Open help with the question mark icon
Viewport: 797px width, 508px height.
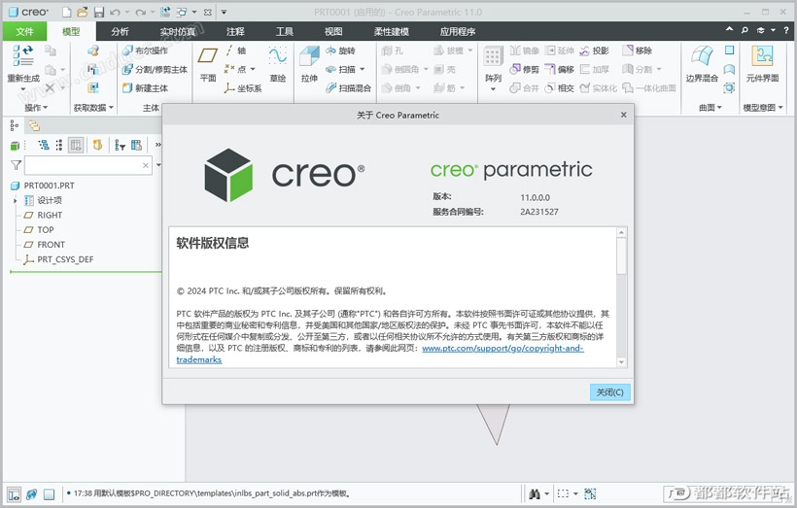786,30
